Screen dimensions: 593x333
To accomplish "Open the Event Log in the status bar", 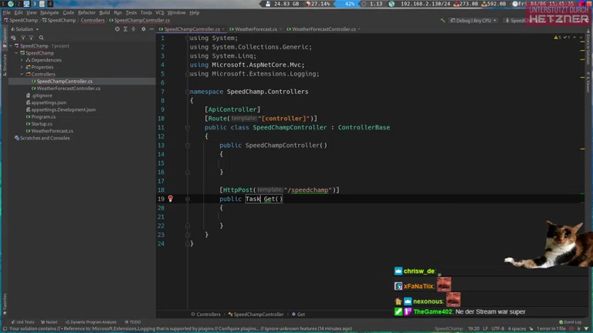I will [571, 322].
